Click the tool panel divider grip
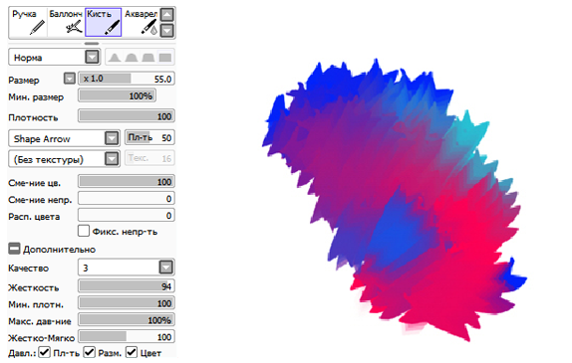The height and width of the screenshot is (363, 572). [92, 44]
